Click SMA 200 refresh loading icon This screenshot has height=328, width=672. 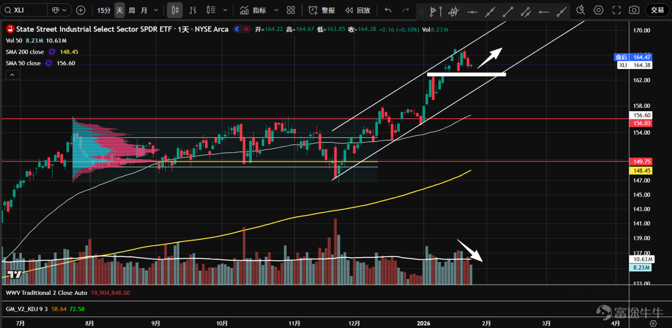(52, 52)
